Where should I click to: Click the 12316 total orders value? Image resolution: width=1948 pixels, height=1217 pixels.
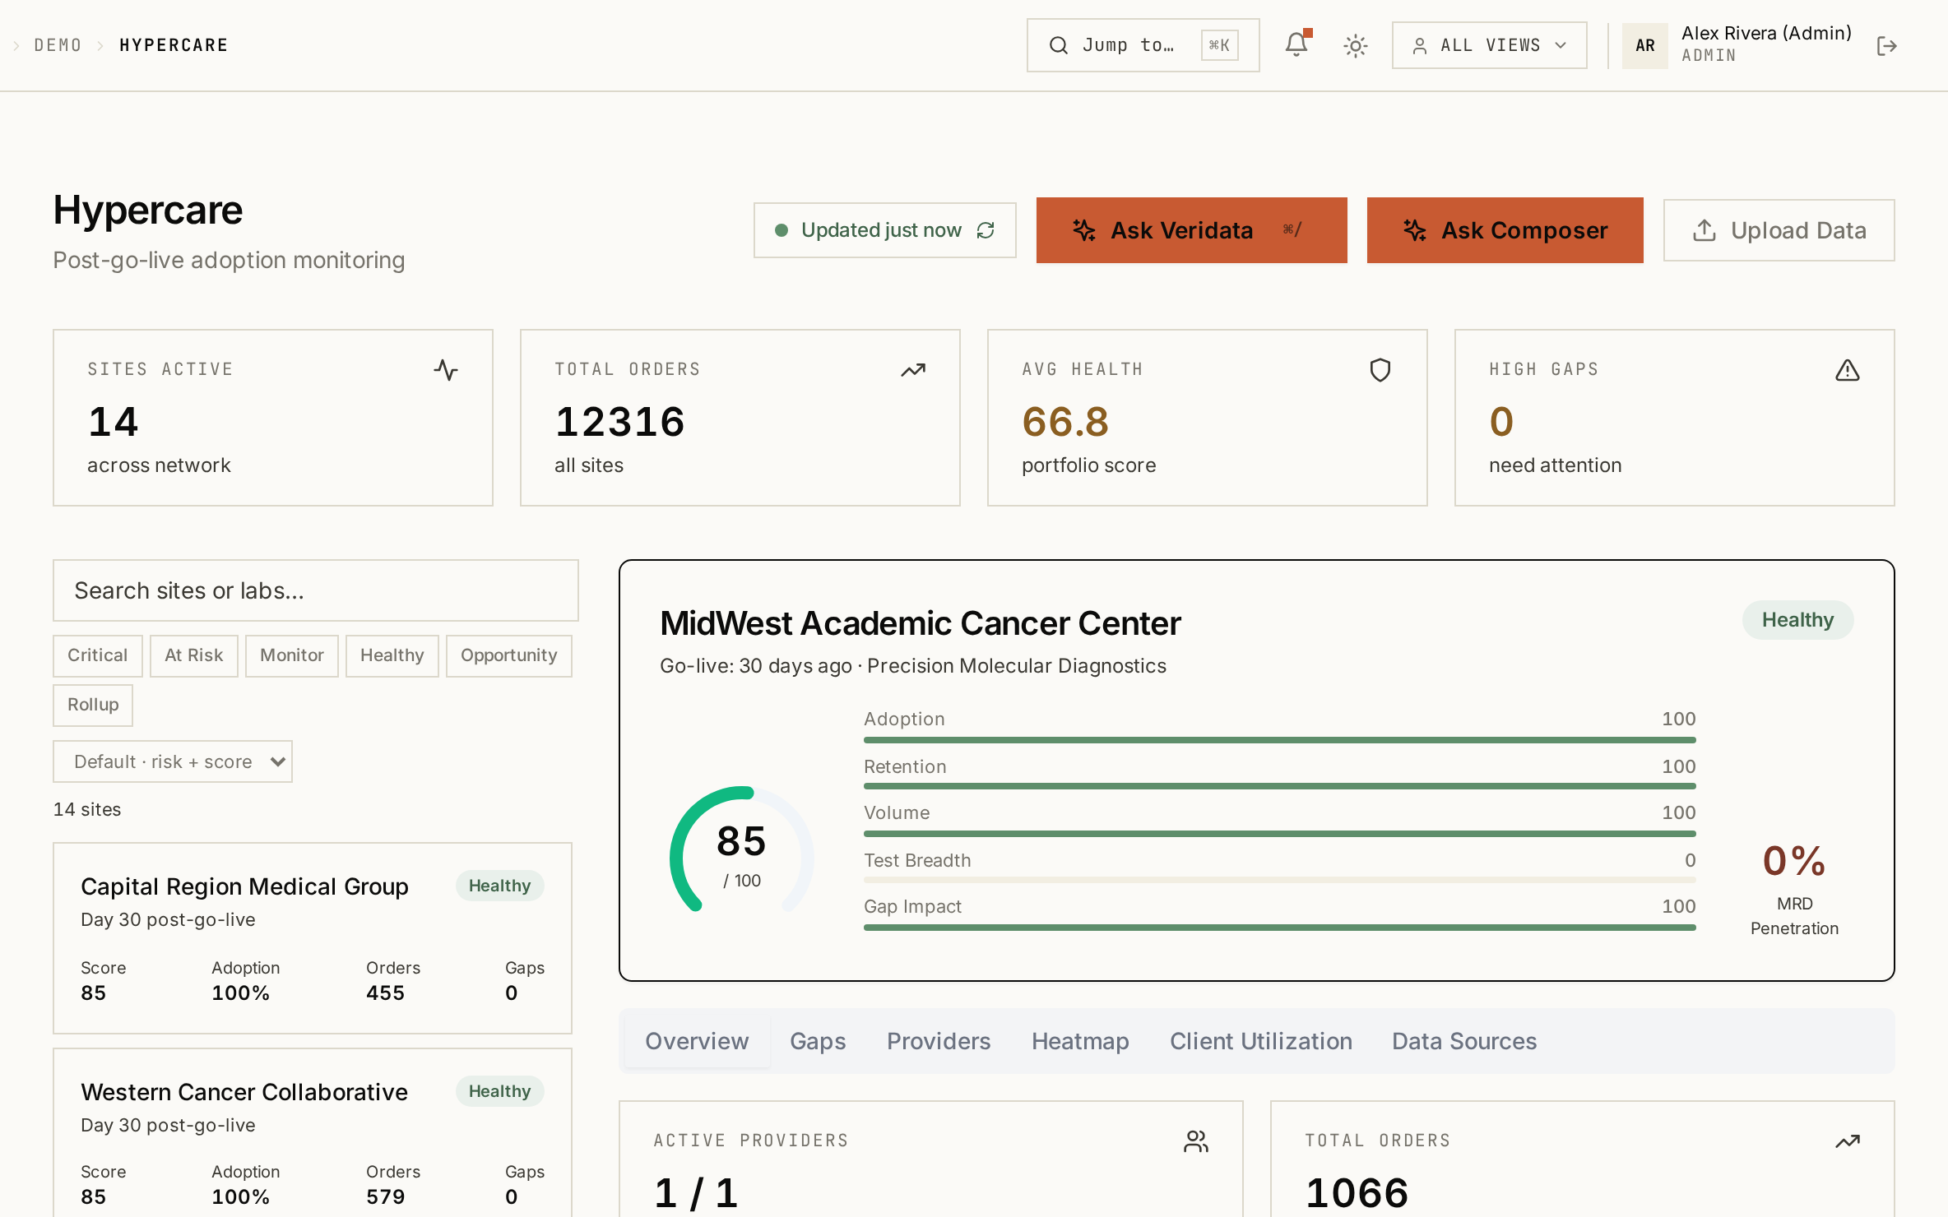(x=620, y=422)
